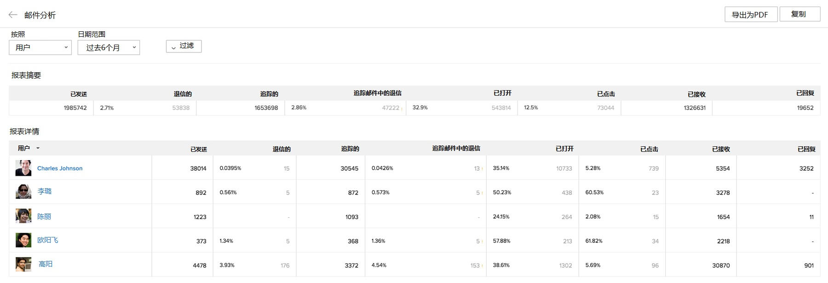Open the 过去6个月 date range dropdown

tap(109, 47)
